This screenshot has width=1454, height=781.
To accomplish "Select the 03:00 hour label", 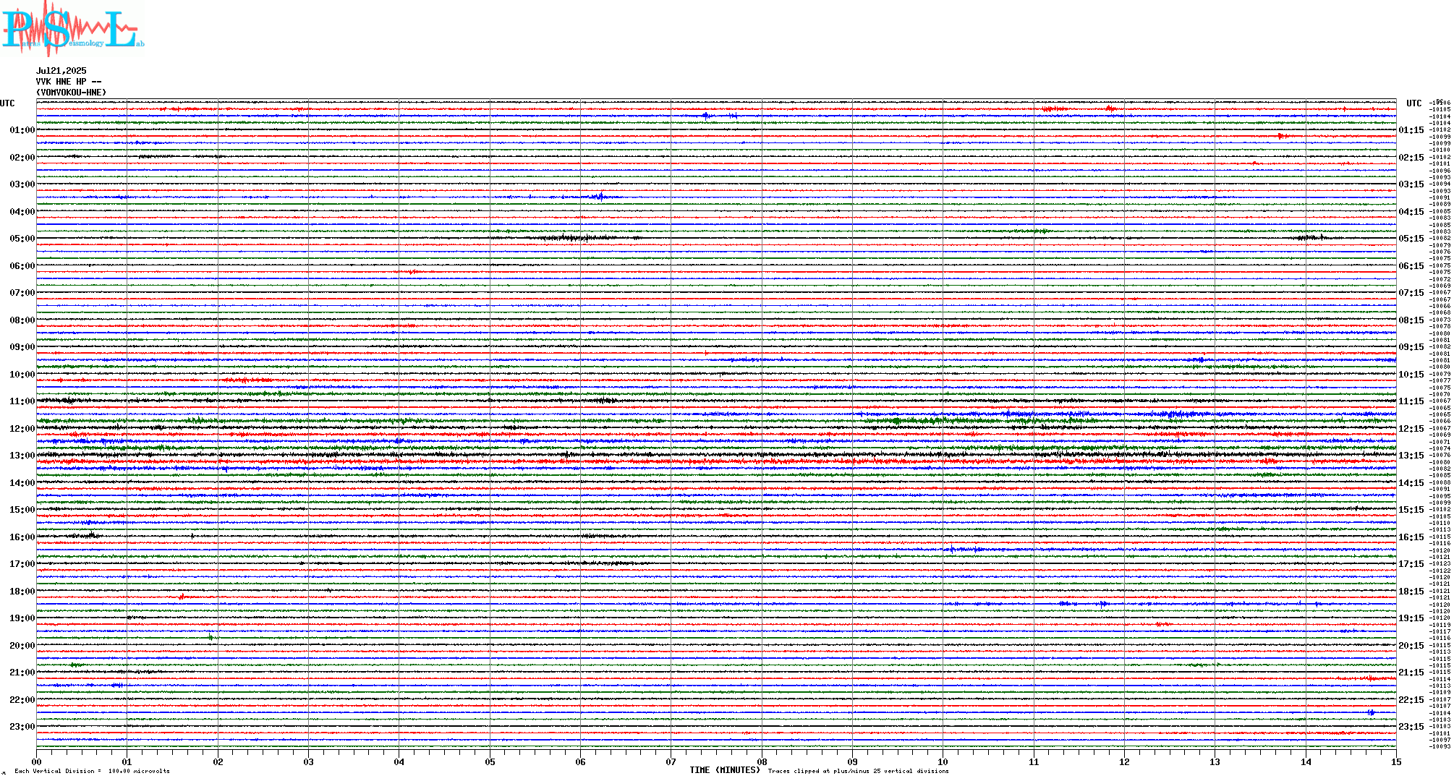I will pyautogui.click(x=22, y=184).
